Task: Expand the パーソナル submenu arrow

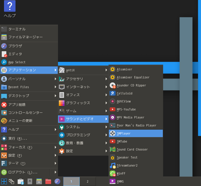Action: pyautogui.click(x=55, y=79)
